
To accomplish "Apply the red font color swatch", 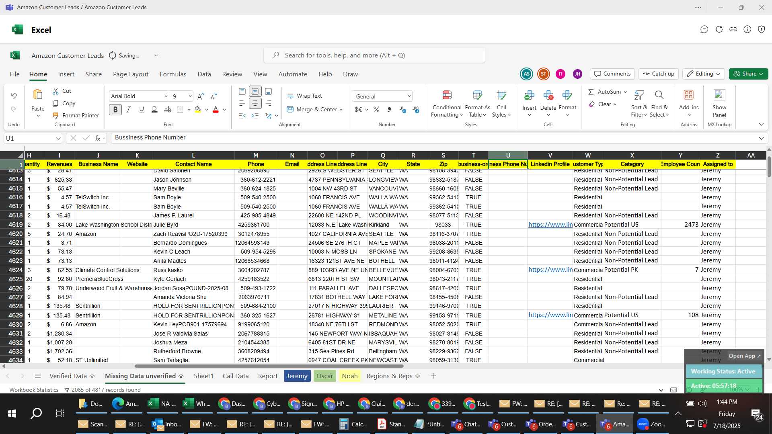I will tap(216, 109).
